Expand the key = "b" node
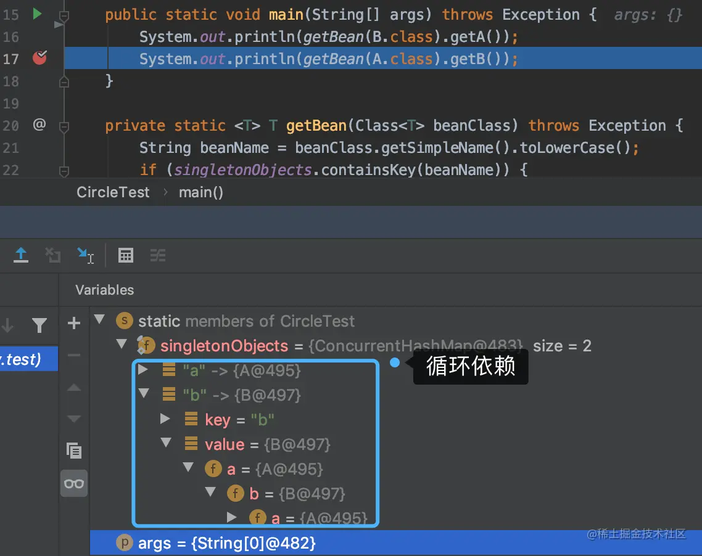This screenshot has width=702, height=556. [x=165, y=419]
